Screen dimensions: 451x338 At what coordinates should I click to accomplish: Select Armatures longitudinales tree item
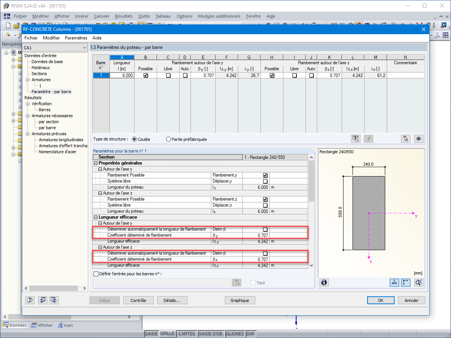(61, 140)
